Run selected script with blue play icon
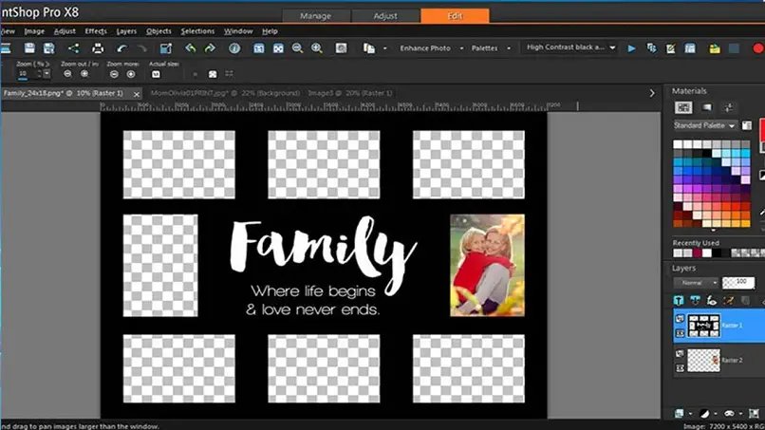 click(633, 47)
